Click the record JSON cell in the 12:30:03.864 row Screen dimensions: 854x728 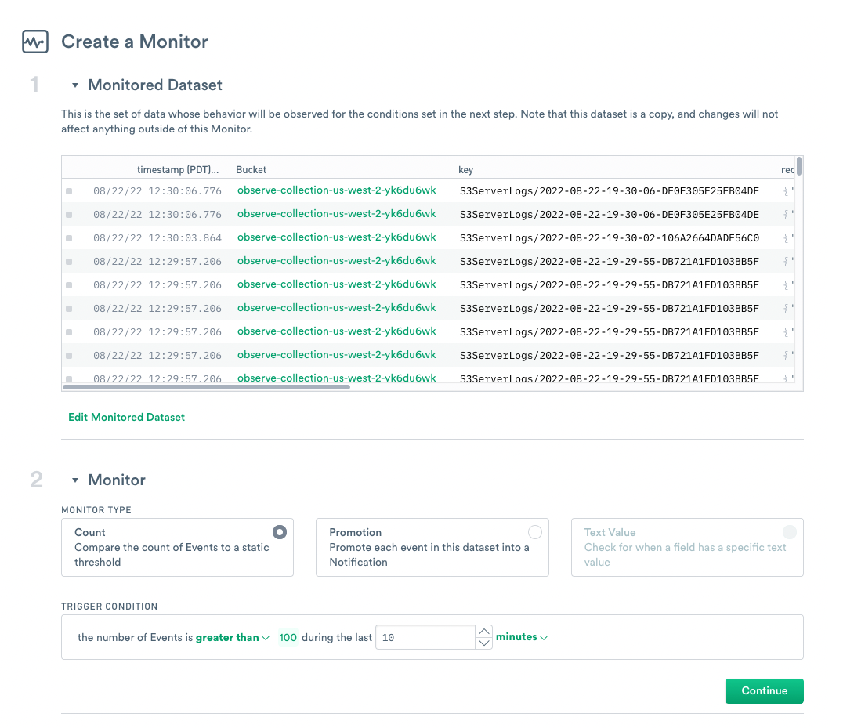pos(789,238)
